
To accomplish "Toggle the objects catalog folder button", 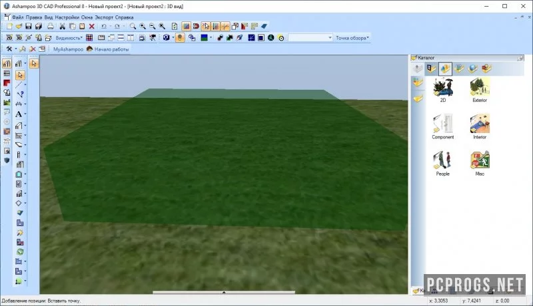I will click(x=445, y=69).
